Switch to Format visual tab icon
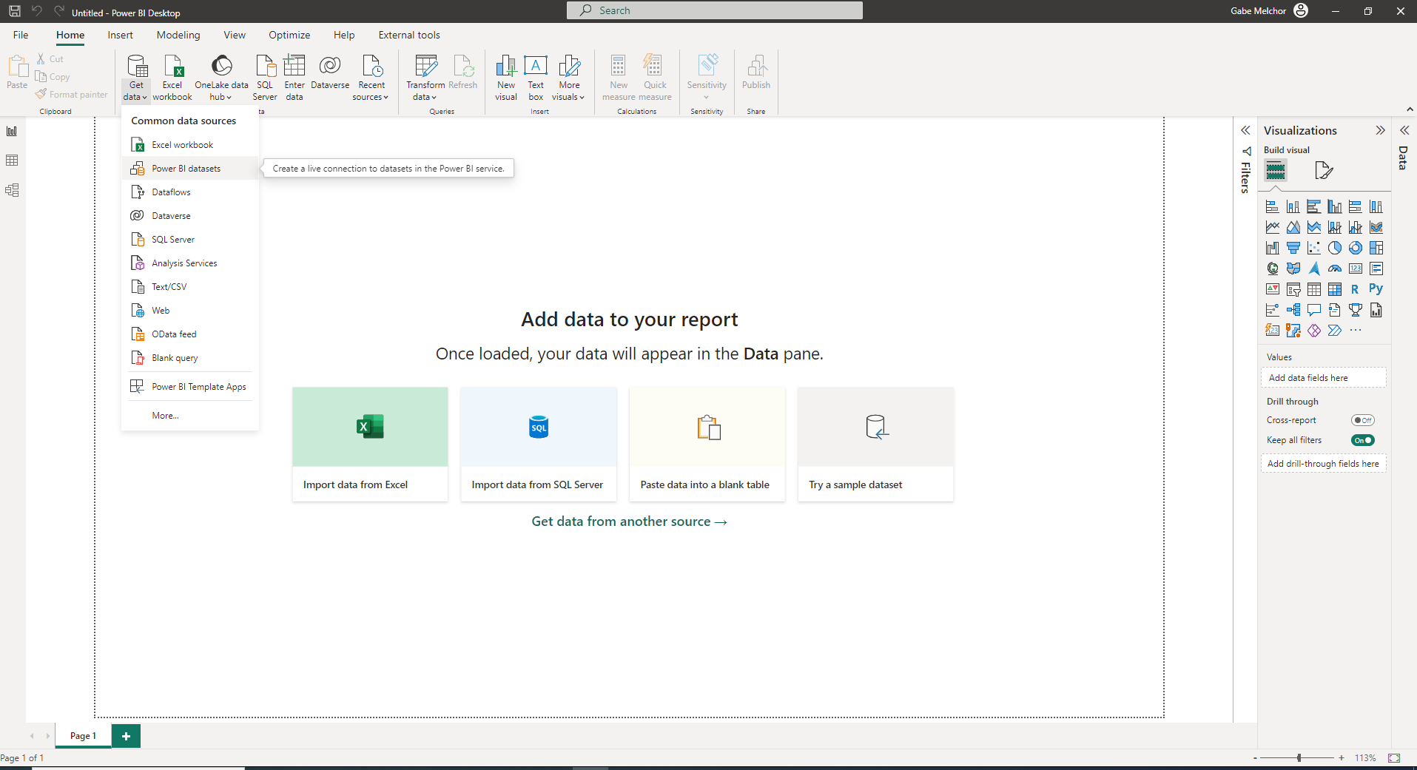This screenshot has width=1417, height=770. point(1324,171)
